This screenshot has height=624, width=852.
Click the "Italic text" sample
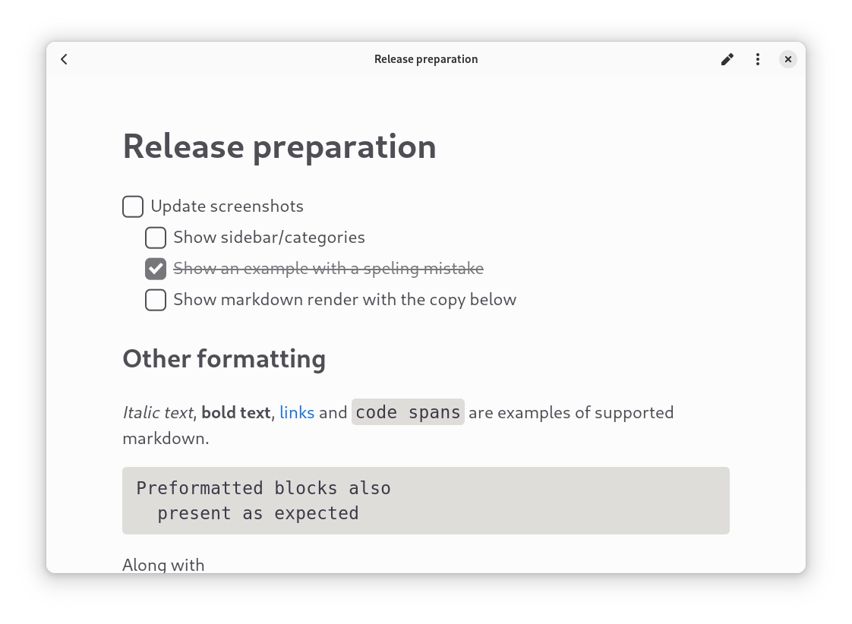pyautogui.click(x=158, y=413)
